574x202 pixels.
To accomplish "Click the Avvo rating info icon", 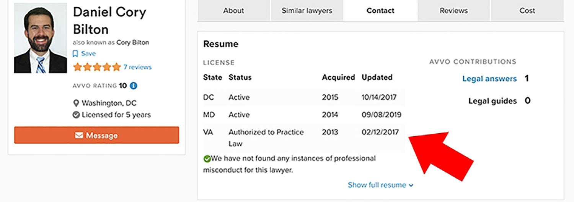I will click(133, 86).
